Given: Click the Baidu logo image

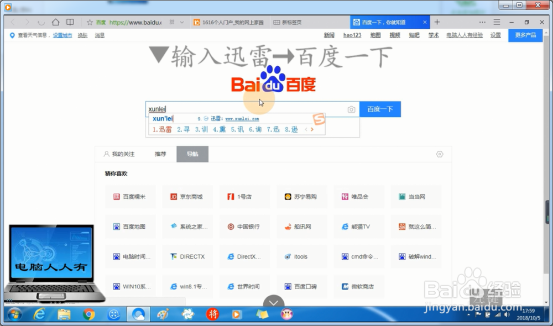Looking at the screenshot, I should click(x=273, y=80).
